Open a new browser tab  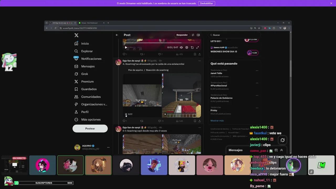tap(108, 23)
